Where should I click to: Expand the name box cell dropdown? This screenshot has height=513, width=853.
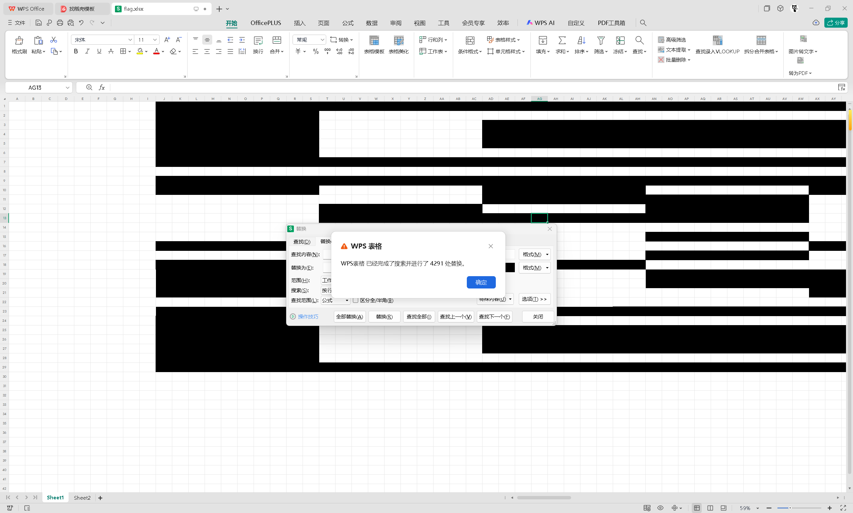(67, 88)
